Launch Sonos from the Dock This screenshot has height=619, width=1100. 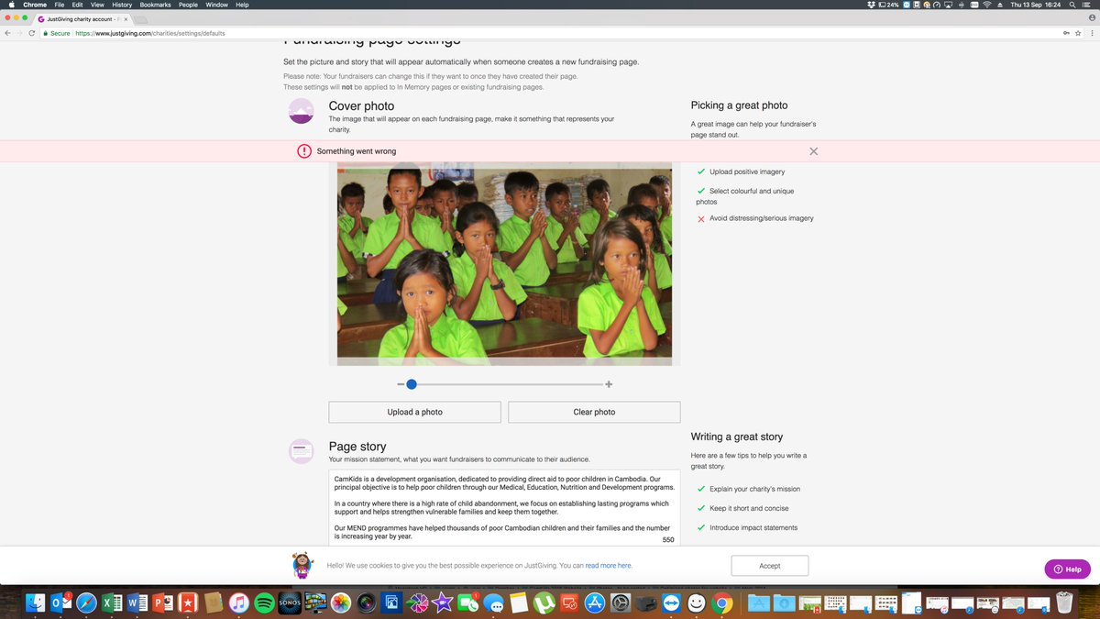[290, 602]
